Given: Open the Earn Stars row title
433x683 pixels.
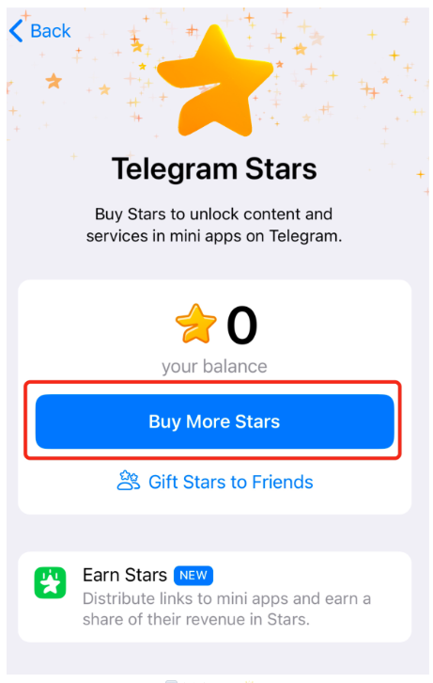Looking at the screenshot, I should [125, 575].
